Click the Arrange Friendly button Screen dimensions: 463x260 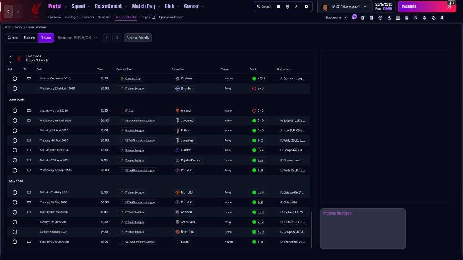click(x=138, y=38)
